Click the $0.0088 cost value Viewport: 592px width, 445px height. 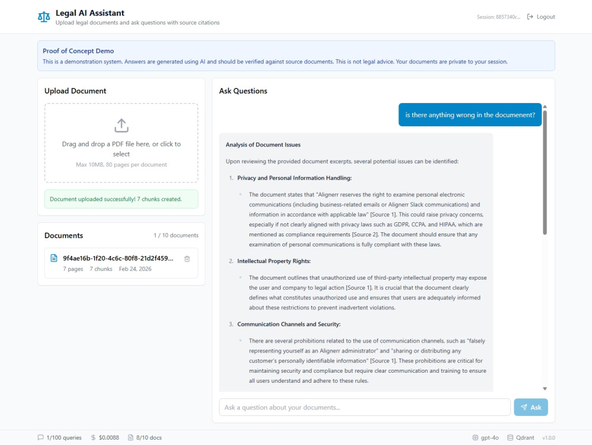tap(109, 437)
